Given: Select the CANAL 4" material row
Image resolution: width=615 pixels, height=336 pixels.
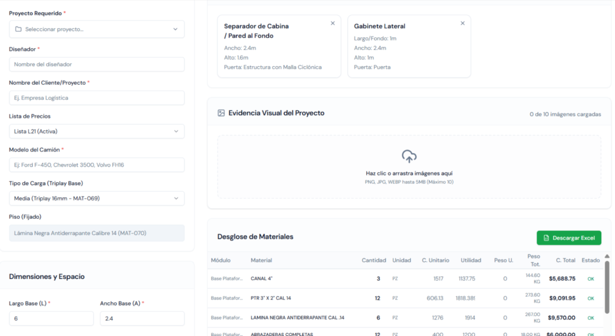Looking at the screenshot, I should [406, 279].
